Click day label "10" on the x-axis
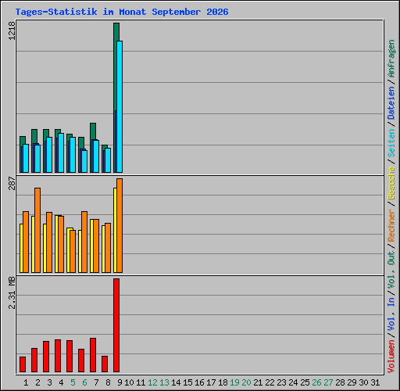Viewport: 400px width, 391px height. tap(129, 382)
